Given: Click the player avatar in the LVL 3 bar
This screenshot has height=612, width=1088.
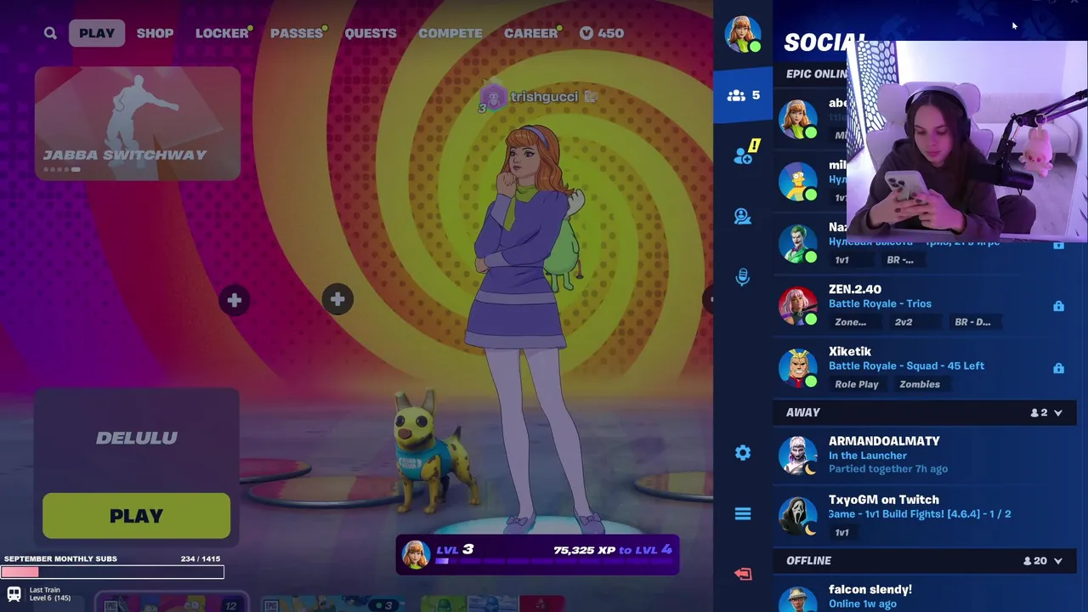Looking at the screenshot, I should point(416,554).
